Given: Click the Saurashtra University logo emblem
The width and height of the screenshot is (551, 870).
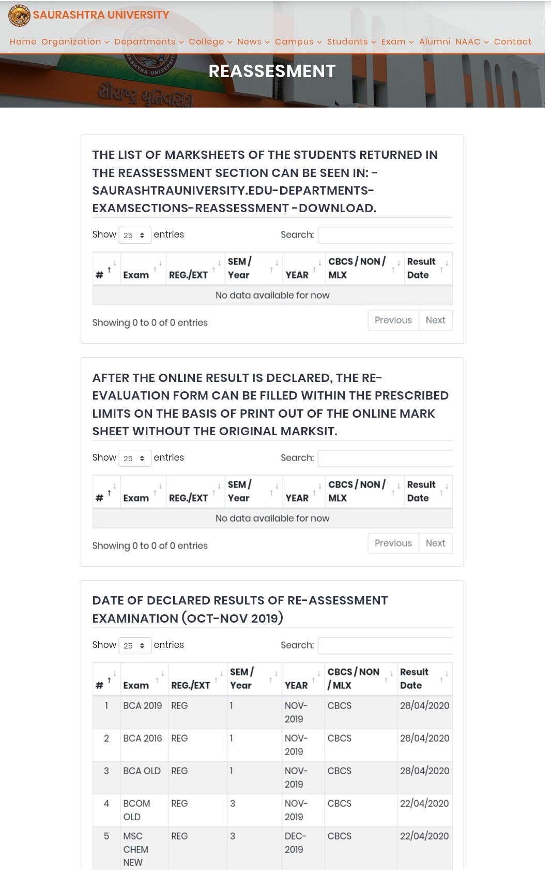Looking at the screenshot, I should (19, 16).
